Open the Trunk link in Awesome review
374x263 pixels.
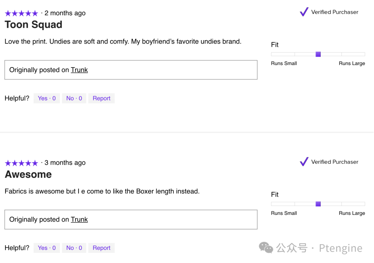[x=79, y=219]
